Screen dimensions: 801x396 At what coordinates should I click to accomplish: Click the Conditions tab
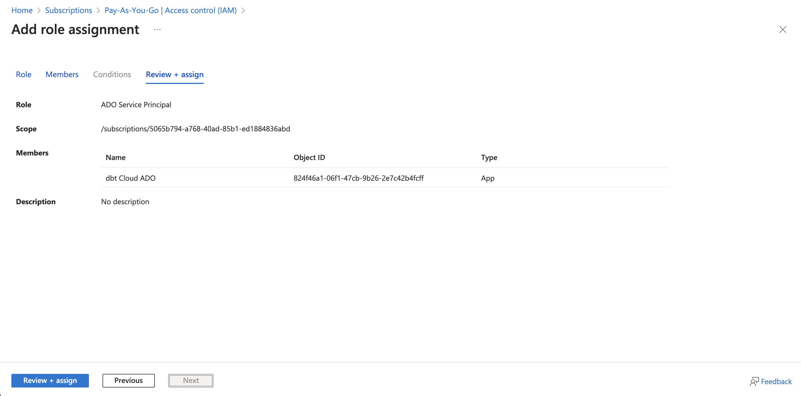[112, 74]
